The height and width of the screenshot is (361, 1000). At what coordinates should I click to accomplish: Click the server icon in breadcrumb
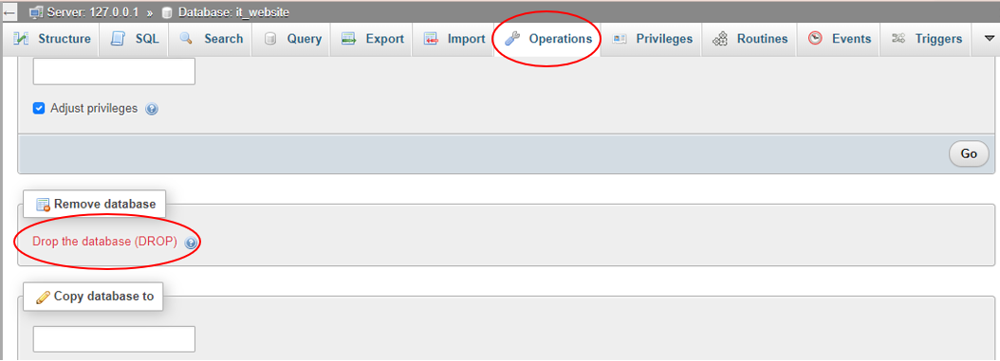click(x=36, y=12)
